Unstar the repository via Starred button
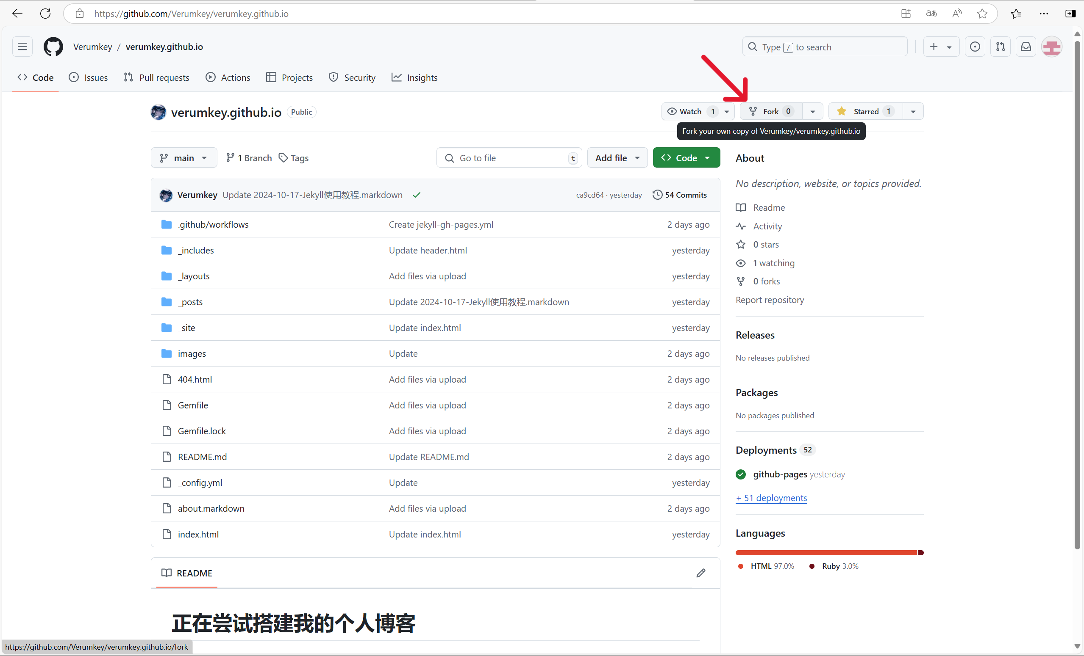The width and height of the screenshot is (1084, 656). (865, 112)
